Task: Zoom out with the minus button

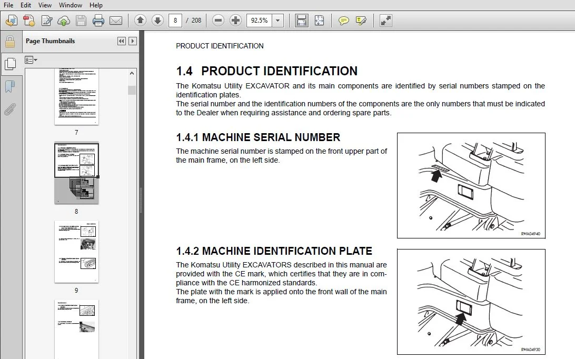Action: 218,21
